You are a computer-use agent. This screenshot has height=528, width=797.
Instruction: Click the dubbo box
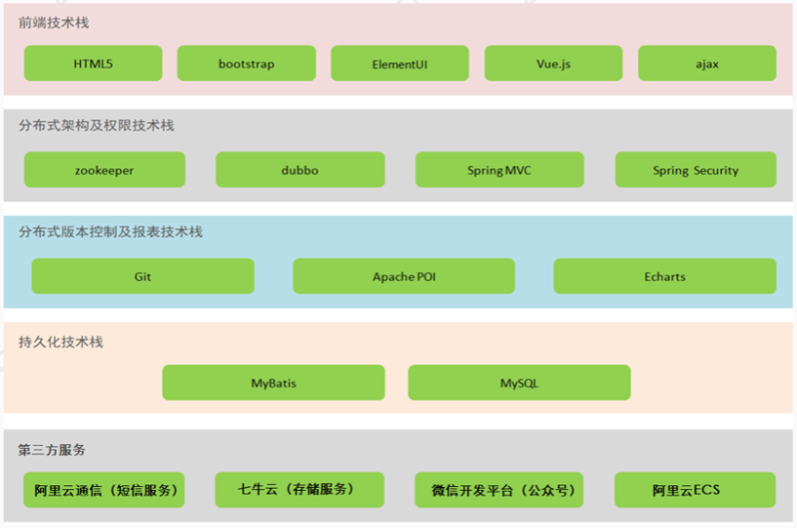pos(300,170)
